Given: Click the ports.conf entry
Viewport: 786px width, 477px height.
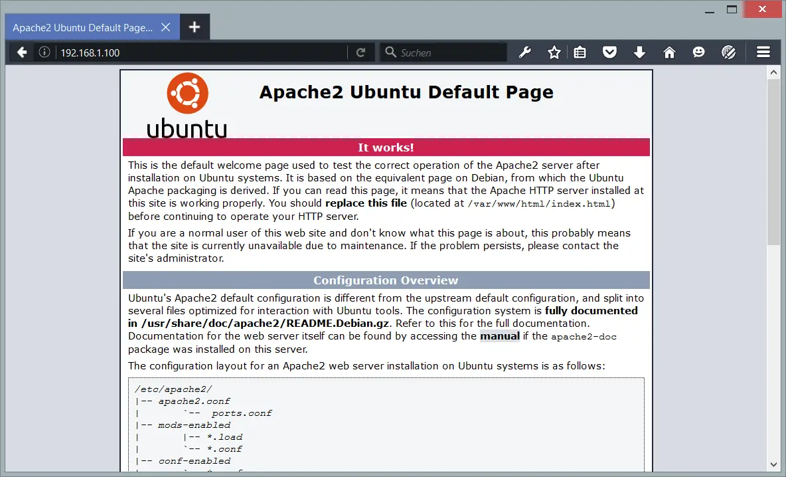Looking at the screenshot, I should (x=242, y=413).
